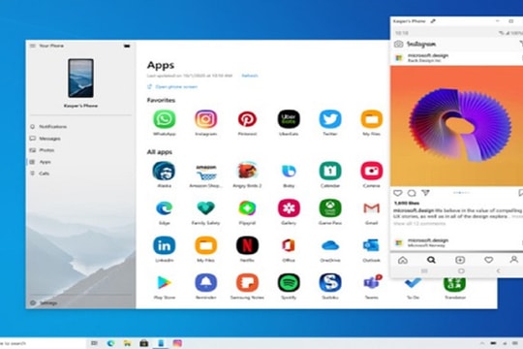Click the pin icon in the phone window title

[x=433, y=21]
